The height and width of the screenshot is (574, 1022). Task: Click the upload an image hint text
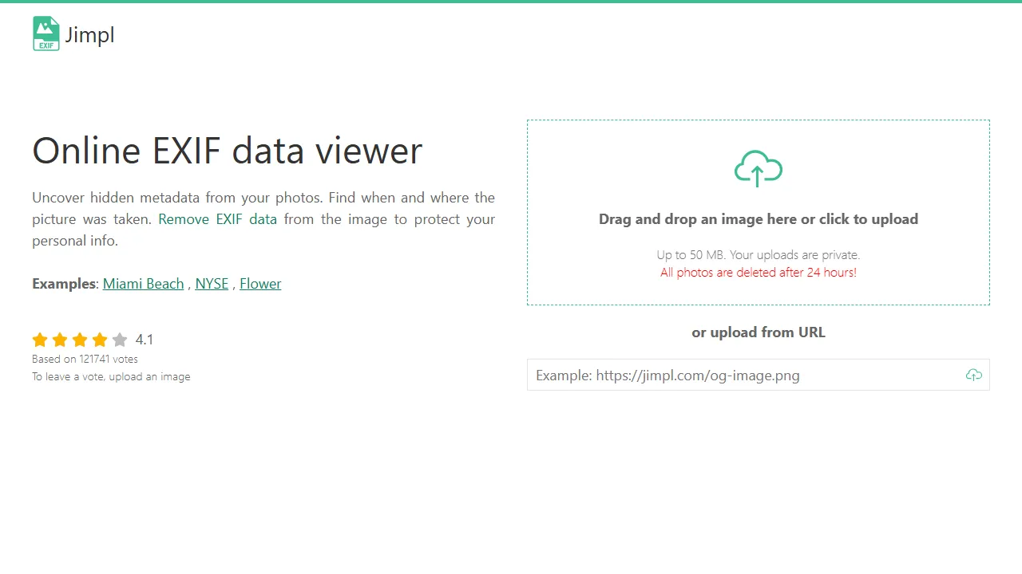pyautogui.click(x=149, y=376)
